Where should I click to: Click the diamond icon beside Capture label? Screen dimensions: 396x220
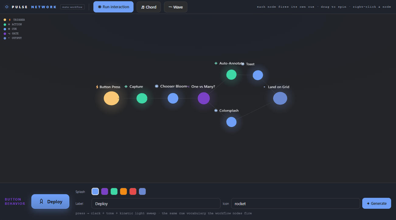(126, 87)
